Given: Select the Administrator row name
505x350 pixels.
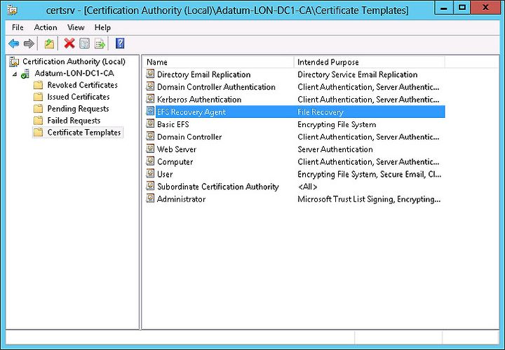Looking at the screenshot, I should click(x=181, y=199).
